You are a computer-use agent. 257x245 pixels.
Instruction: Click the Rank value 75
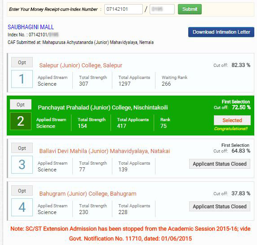click(x=164, y=126)
